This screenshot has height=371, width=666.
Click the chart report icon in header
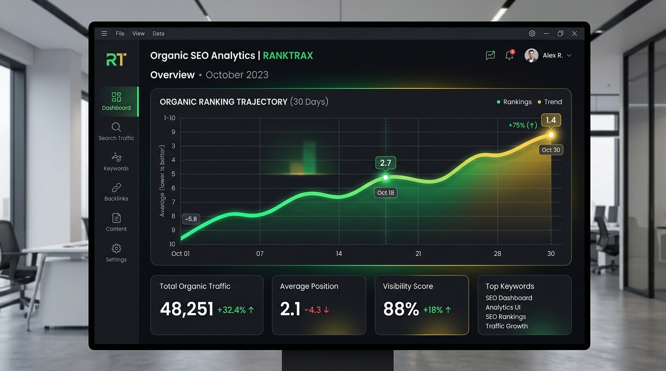[x=490, y=56]
